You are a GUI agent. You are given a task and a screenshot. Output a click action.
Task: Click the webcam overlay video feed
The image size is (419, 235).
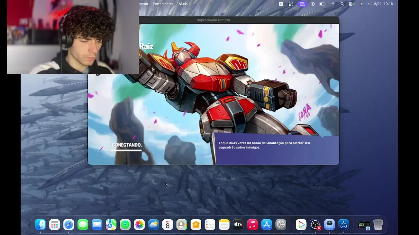click(x=73, y=37)
